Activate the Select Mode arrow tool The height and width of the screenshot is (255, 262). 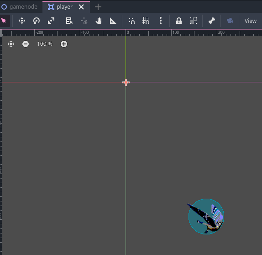pyautogui.click(x=4, y=21)
